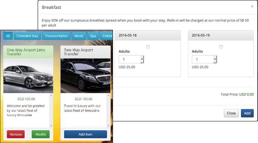Open Adults dropdown for 2016-05-19
258x143 pixels.
[204, 59]
